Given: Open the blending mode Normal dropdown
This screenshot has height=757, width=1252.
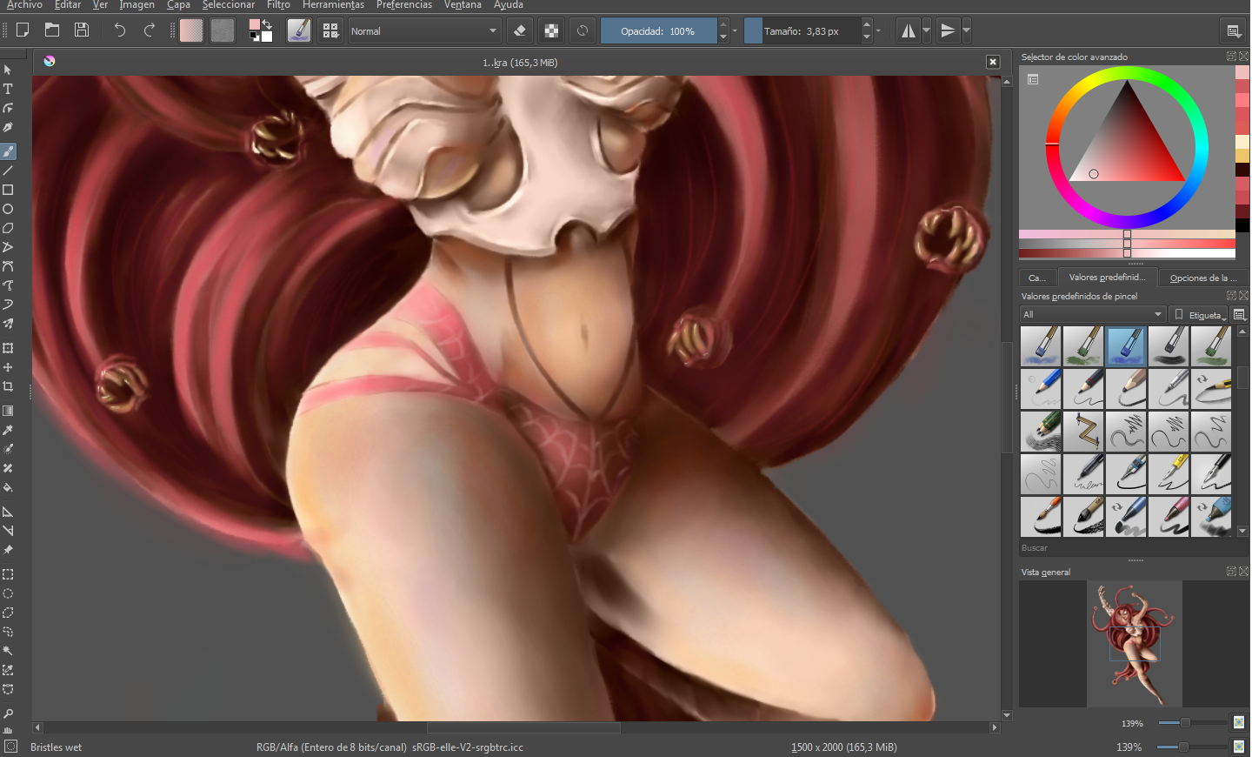Looking at the screenshot, I should click(x=424, y=30).
